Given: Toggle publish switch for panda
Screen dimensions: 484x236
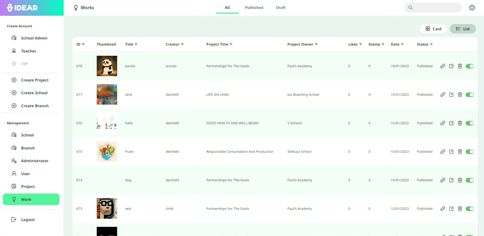Looking at the screenshot, I should click(470, 66).
